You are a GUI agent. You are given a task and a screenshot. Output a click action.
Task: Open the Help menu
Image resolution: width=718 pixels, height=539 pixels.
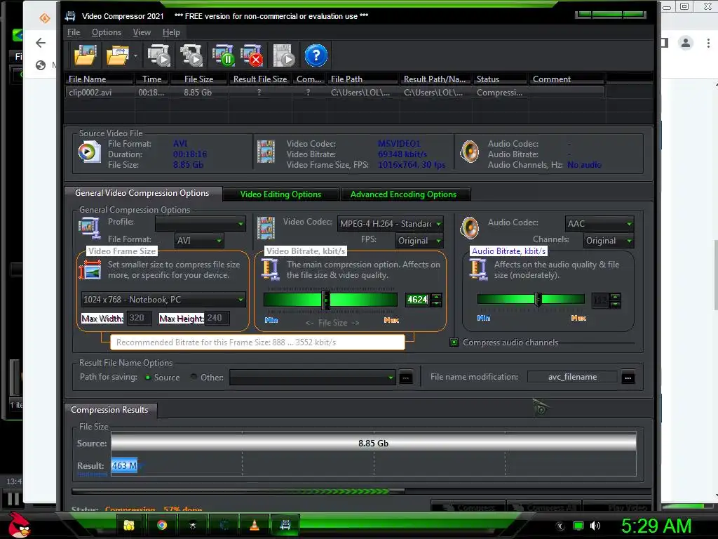(171, 32)
